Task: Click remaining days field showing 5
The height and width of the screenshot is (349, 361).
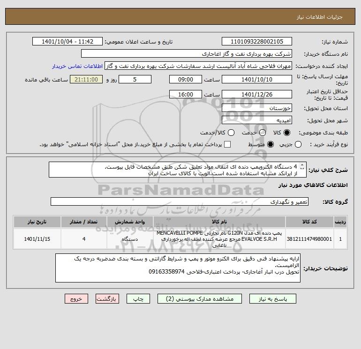Action: (x=135, y=80)
